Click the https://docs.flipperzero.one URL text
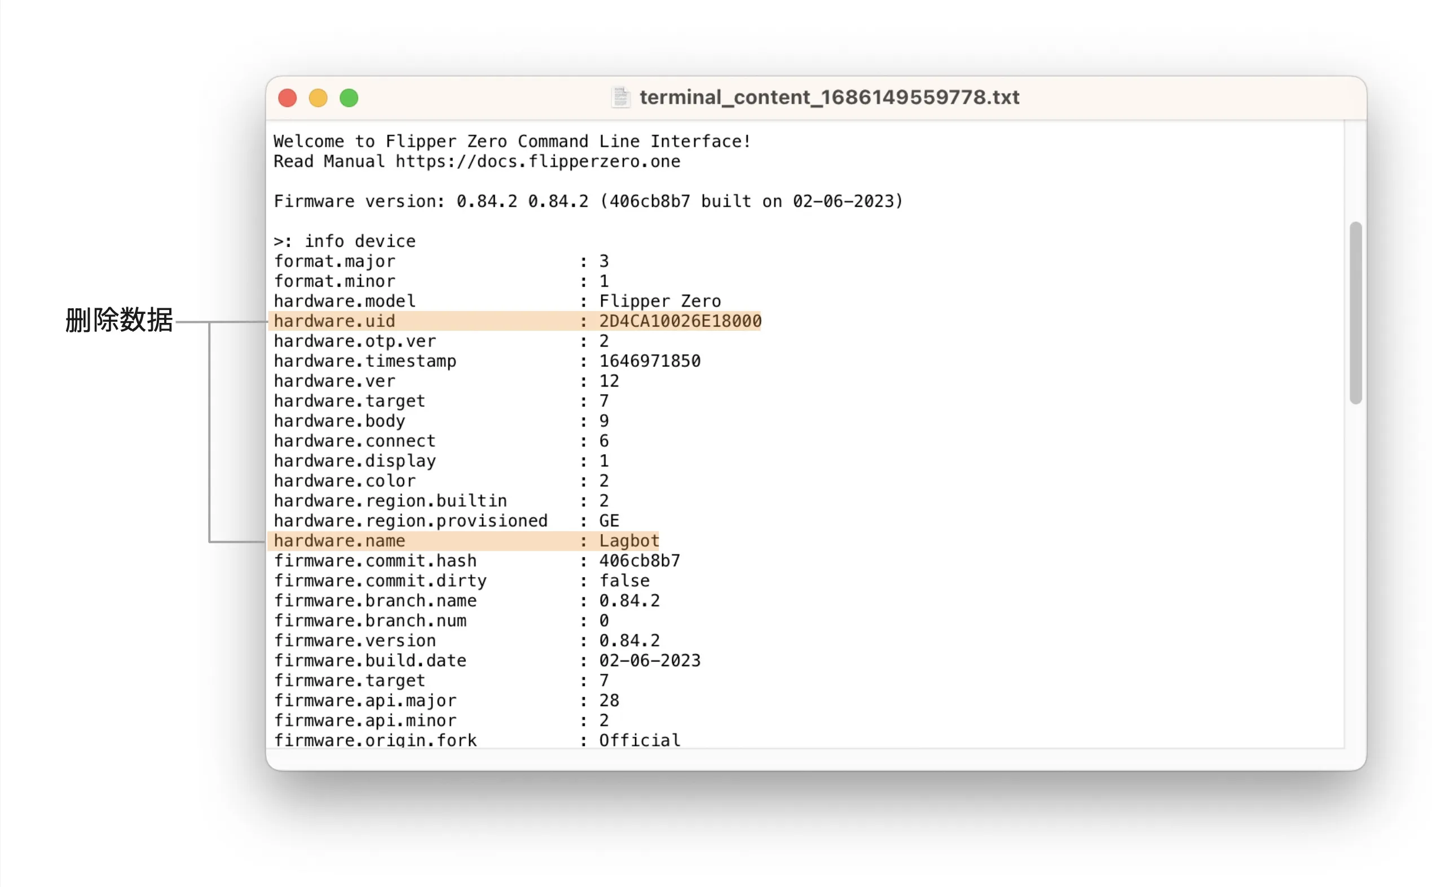The width and height of the screenshot is (1432, 887). coord(538,161)
